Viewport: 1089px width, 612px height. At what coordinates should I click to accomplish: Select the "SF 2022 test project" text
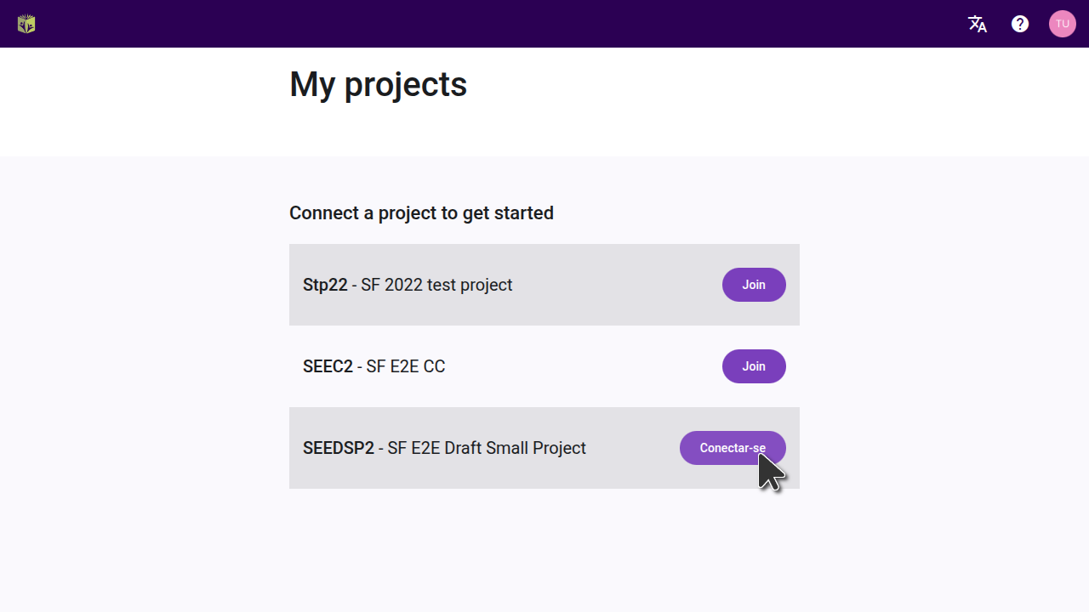pos(436,285)
